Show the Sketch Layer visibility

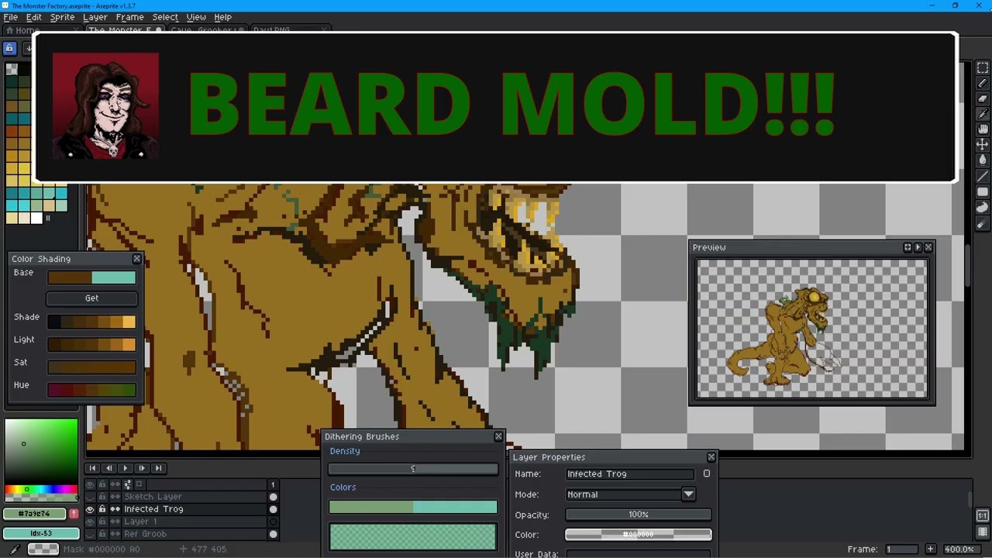[x=90, y=497]
